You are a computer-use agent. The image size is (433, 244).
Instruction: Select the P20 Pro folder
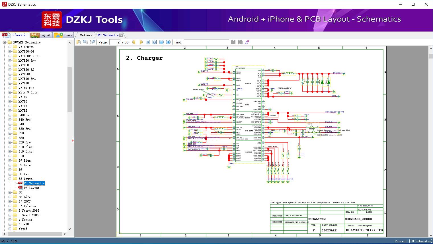(24, 142)
